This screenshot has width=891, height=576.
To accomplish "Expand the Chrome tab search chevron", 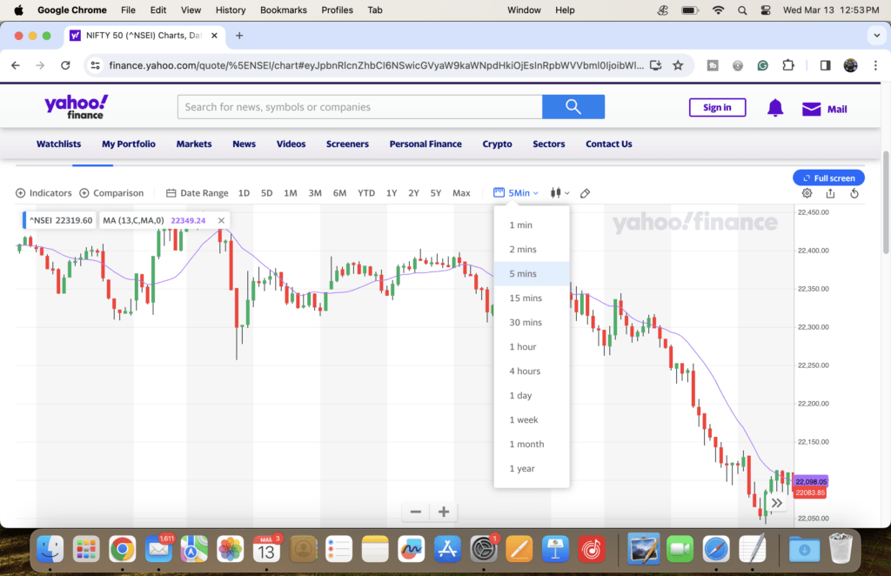I will coord(877,35).
